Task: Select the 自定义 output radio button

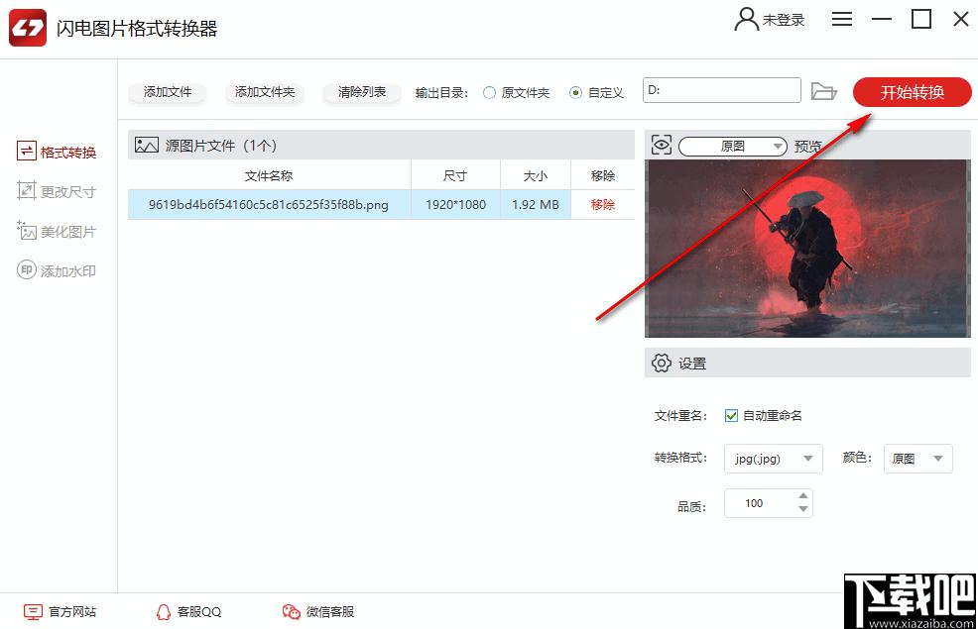Action: [x=575, y=93]
